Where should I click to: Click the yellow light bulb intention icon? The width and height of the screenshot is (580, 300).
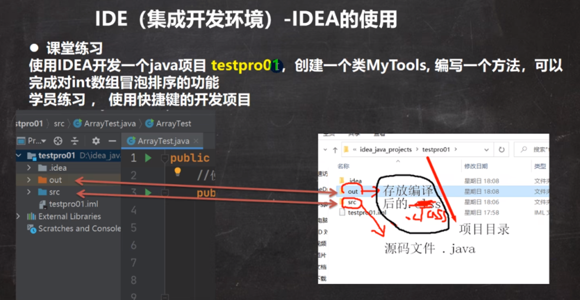coord(178,172)
